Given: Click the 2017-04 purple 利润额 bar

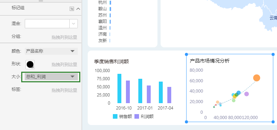Looking at the screenshot, I should [x=169, y=95].
